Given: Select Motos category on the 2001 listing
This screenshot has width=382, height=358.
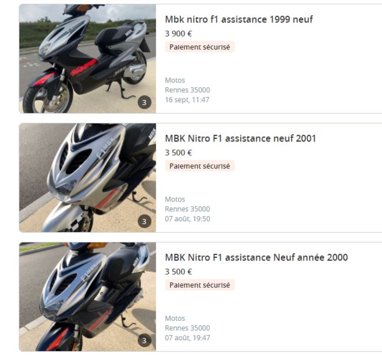Looking at the screenshot, I should click(175, 199).
